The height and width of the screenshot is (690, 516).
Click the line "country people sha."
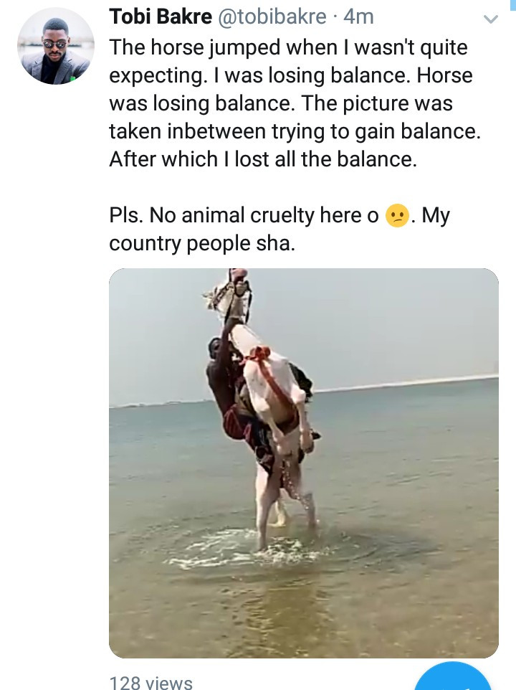click(x=201, y=244)
